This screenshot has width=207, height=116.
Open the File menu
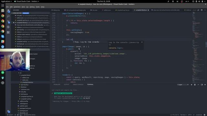(x=7, y=7)
